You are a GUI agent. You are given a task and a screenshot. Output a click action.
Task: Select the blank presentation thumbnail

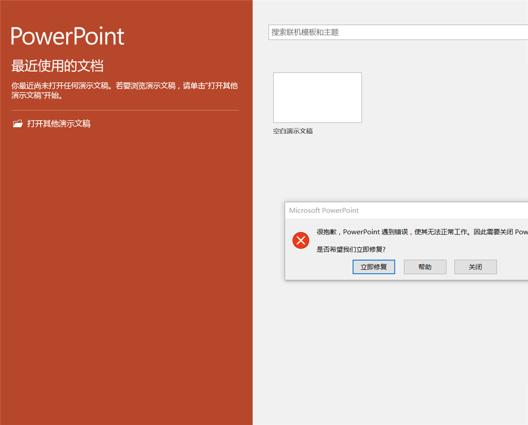tap(318, 97)
